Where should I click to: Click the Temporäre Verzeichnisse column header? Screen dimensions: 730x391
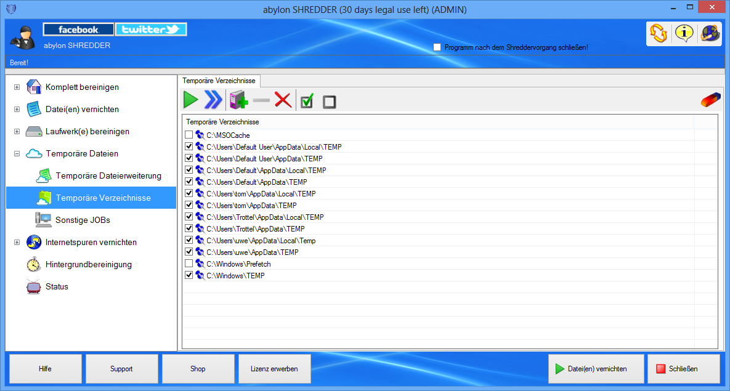(438, 122)
